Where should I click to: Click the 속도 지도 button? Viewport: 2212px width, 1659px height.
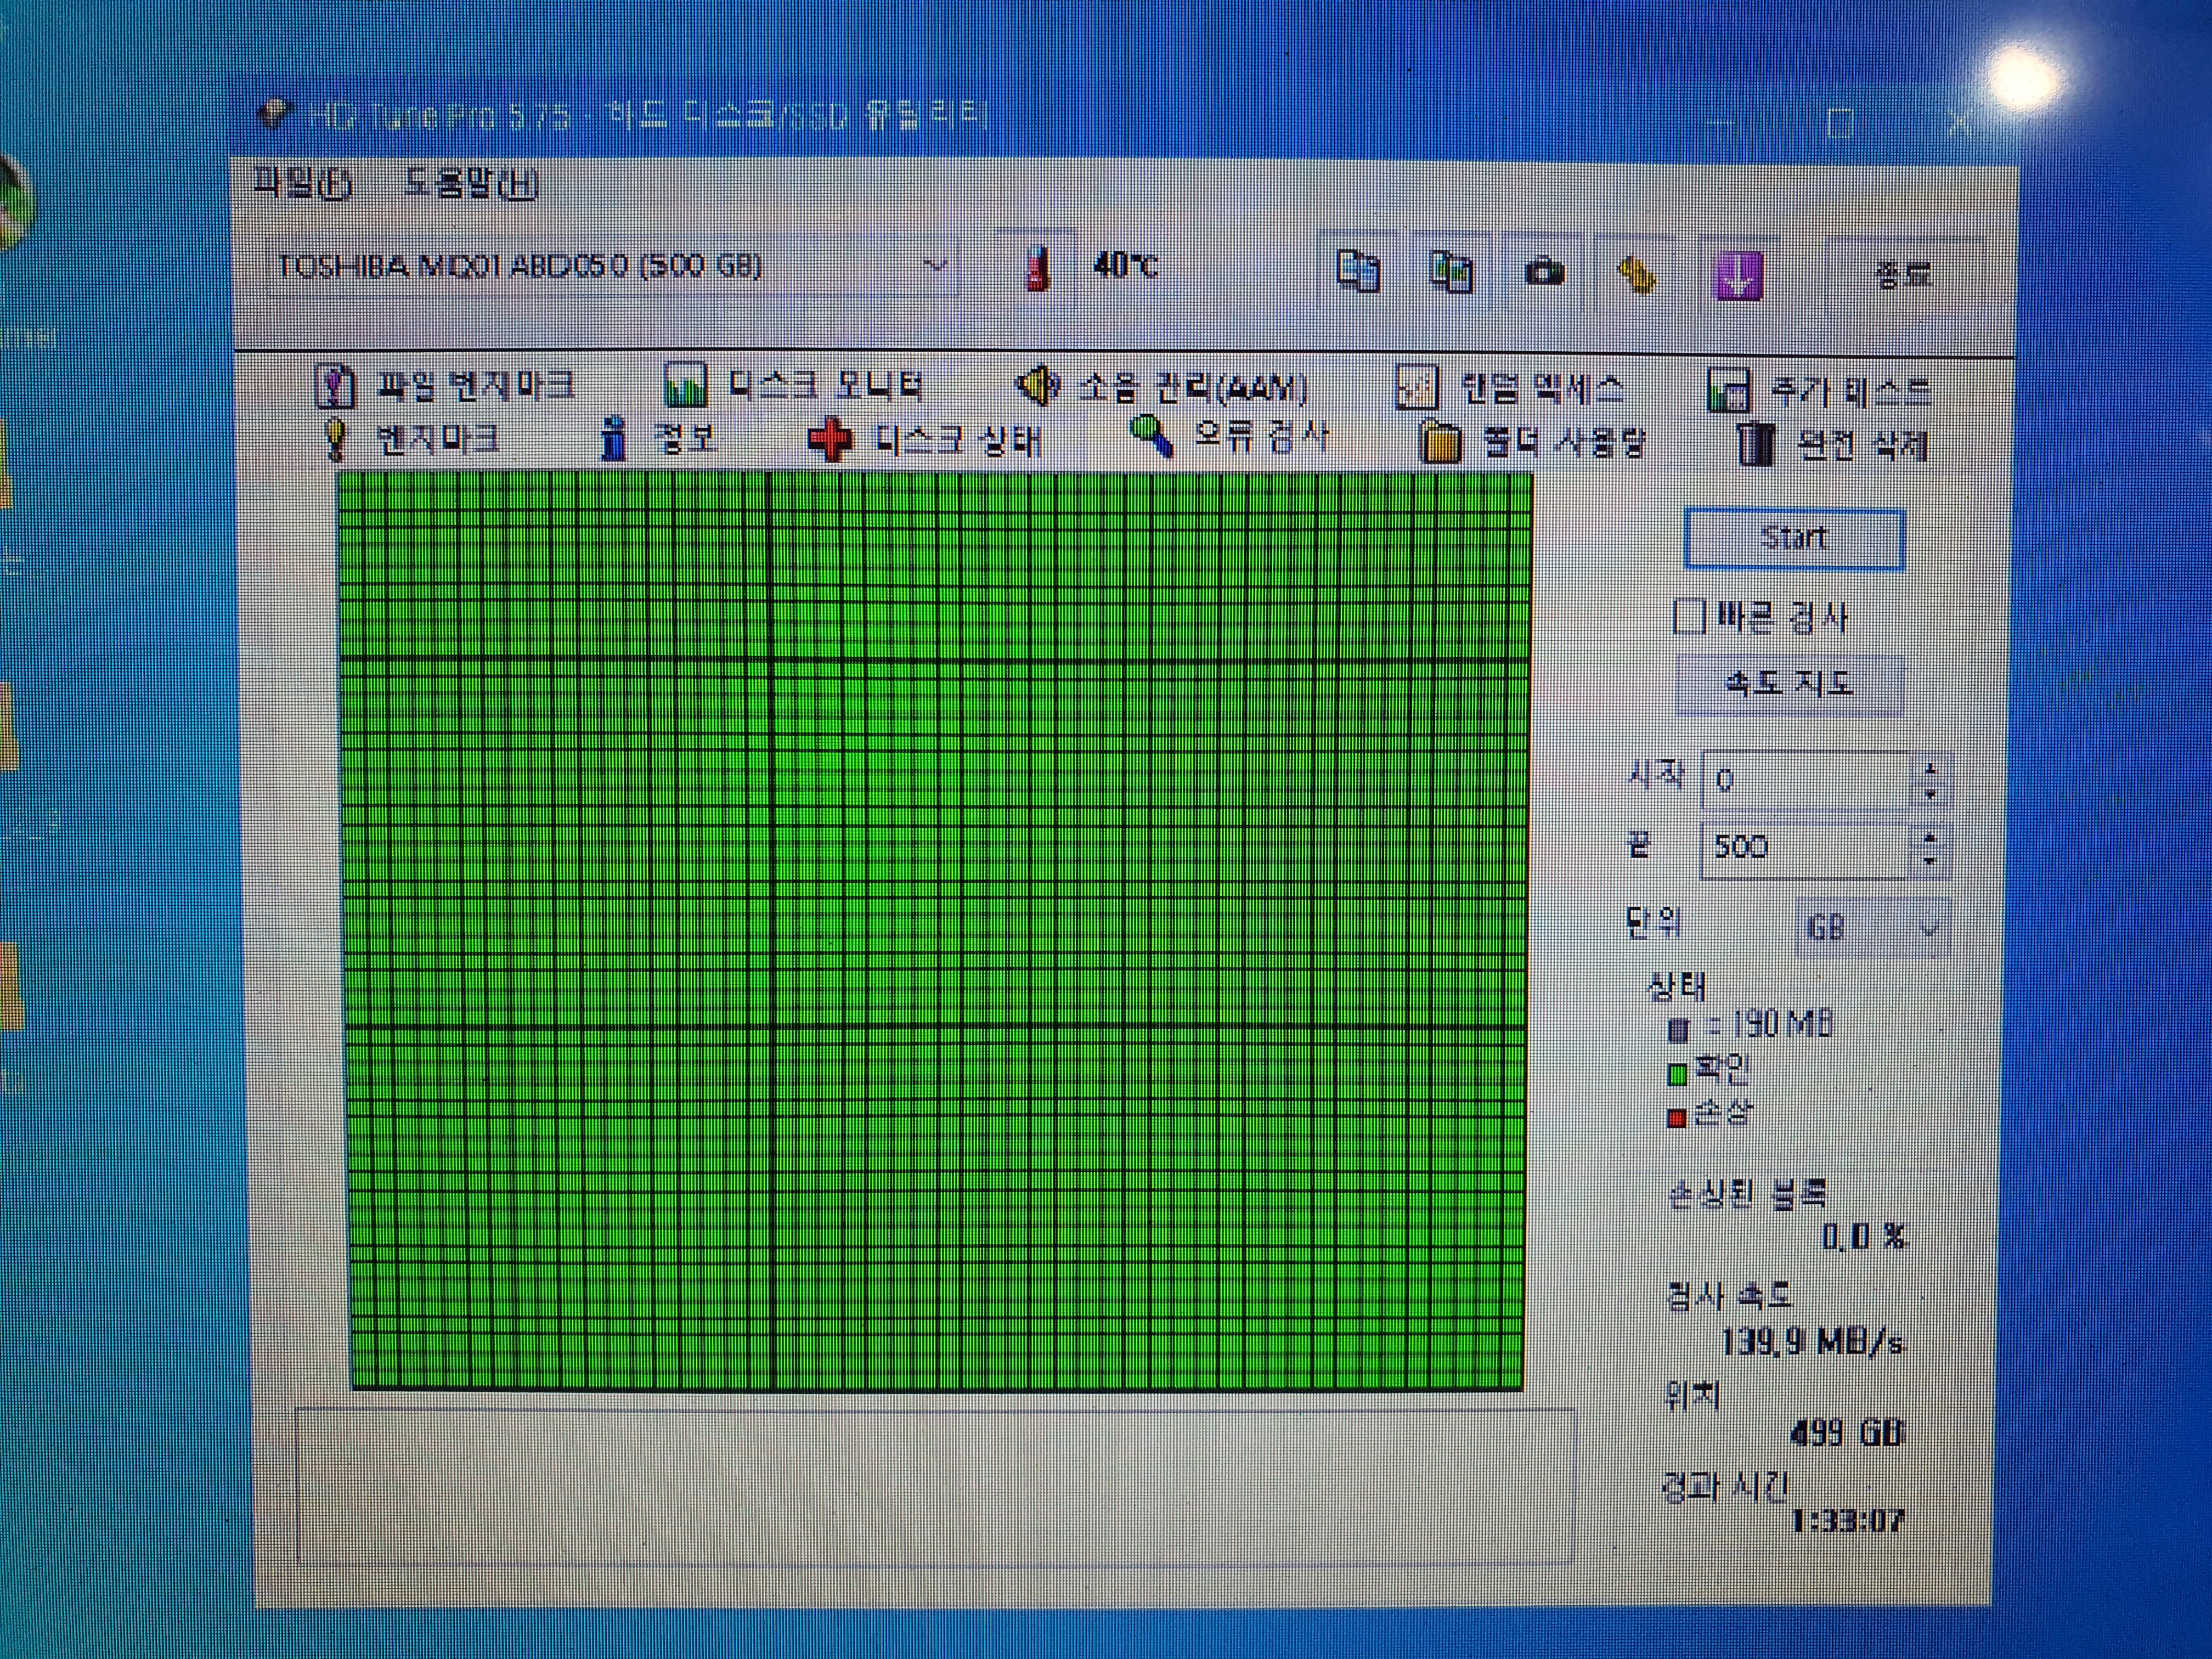coord(1790,685)
